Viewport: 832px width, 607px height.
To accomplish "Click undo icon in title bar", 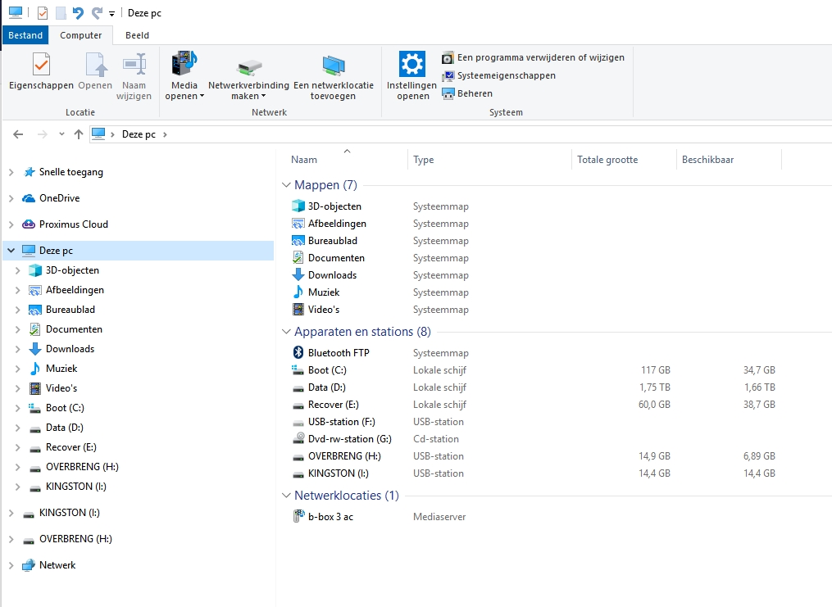I will coord(79,13).
